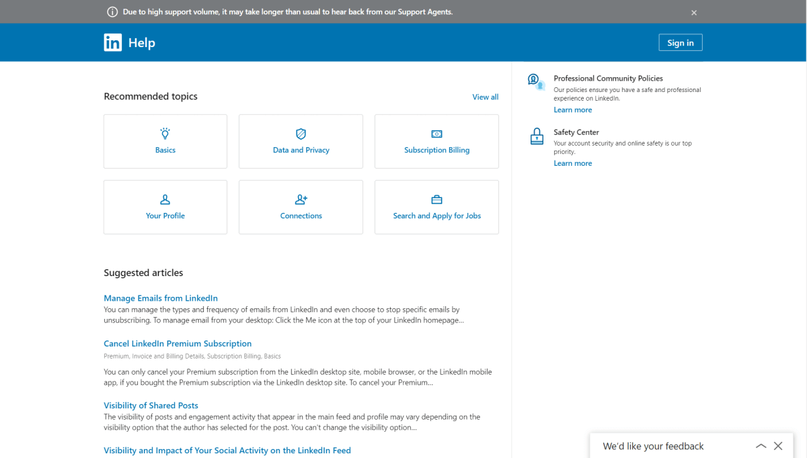
Task: Click the Search and Apply for Jobs briefcase icon
Action: [436, 199]
